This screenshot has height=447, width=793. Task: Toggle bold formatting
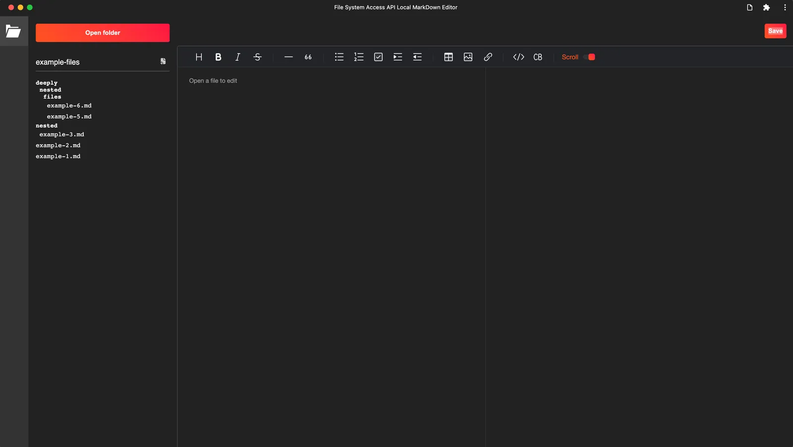tap(218, 57)
